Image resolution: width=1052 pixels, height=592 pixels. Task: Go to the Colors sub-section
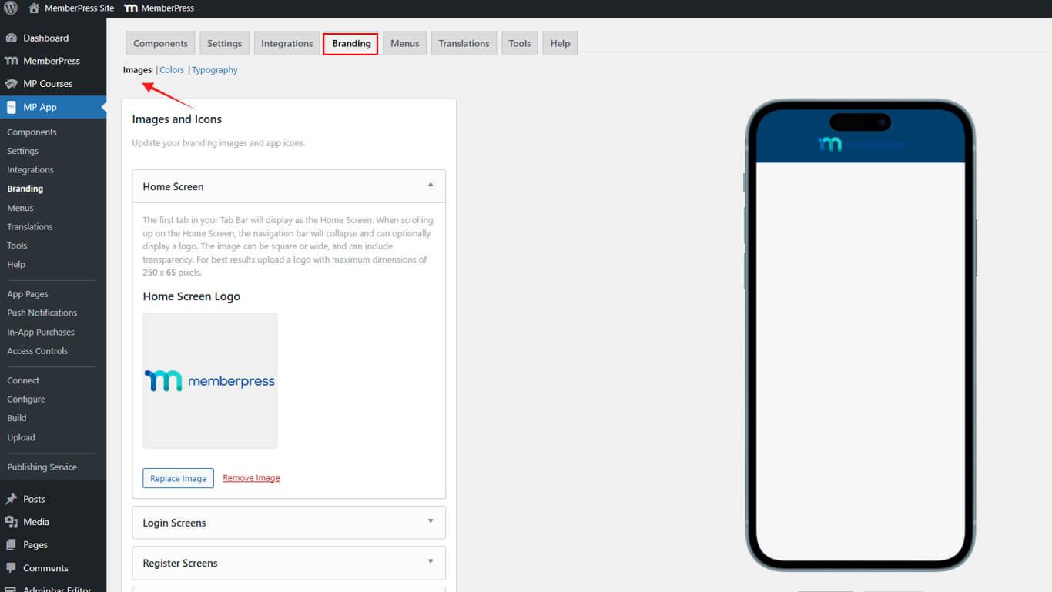pyautogui.click(x=172, y=70)
